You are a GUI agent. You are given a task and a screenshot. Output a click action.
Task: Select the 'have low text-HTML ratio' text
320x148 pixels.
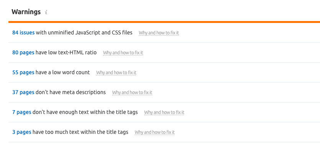[x=66, y=52]
